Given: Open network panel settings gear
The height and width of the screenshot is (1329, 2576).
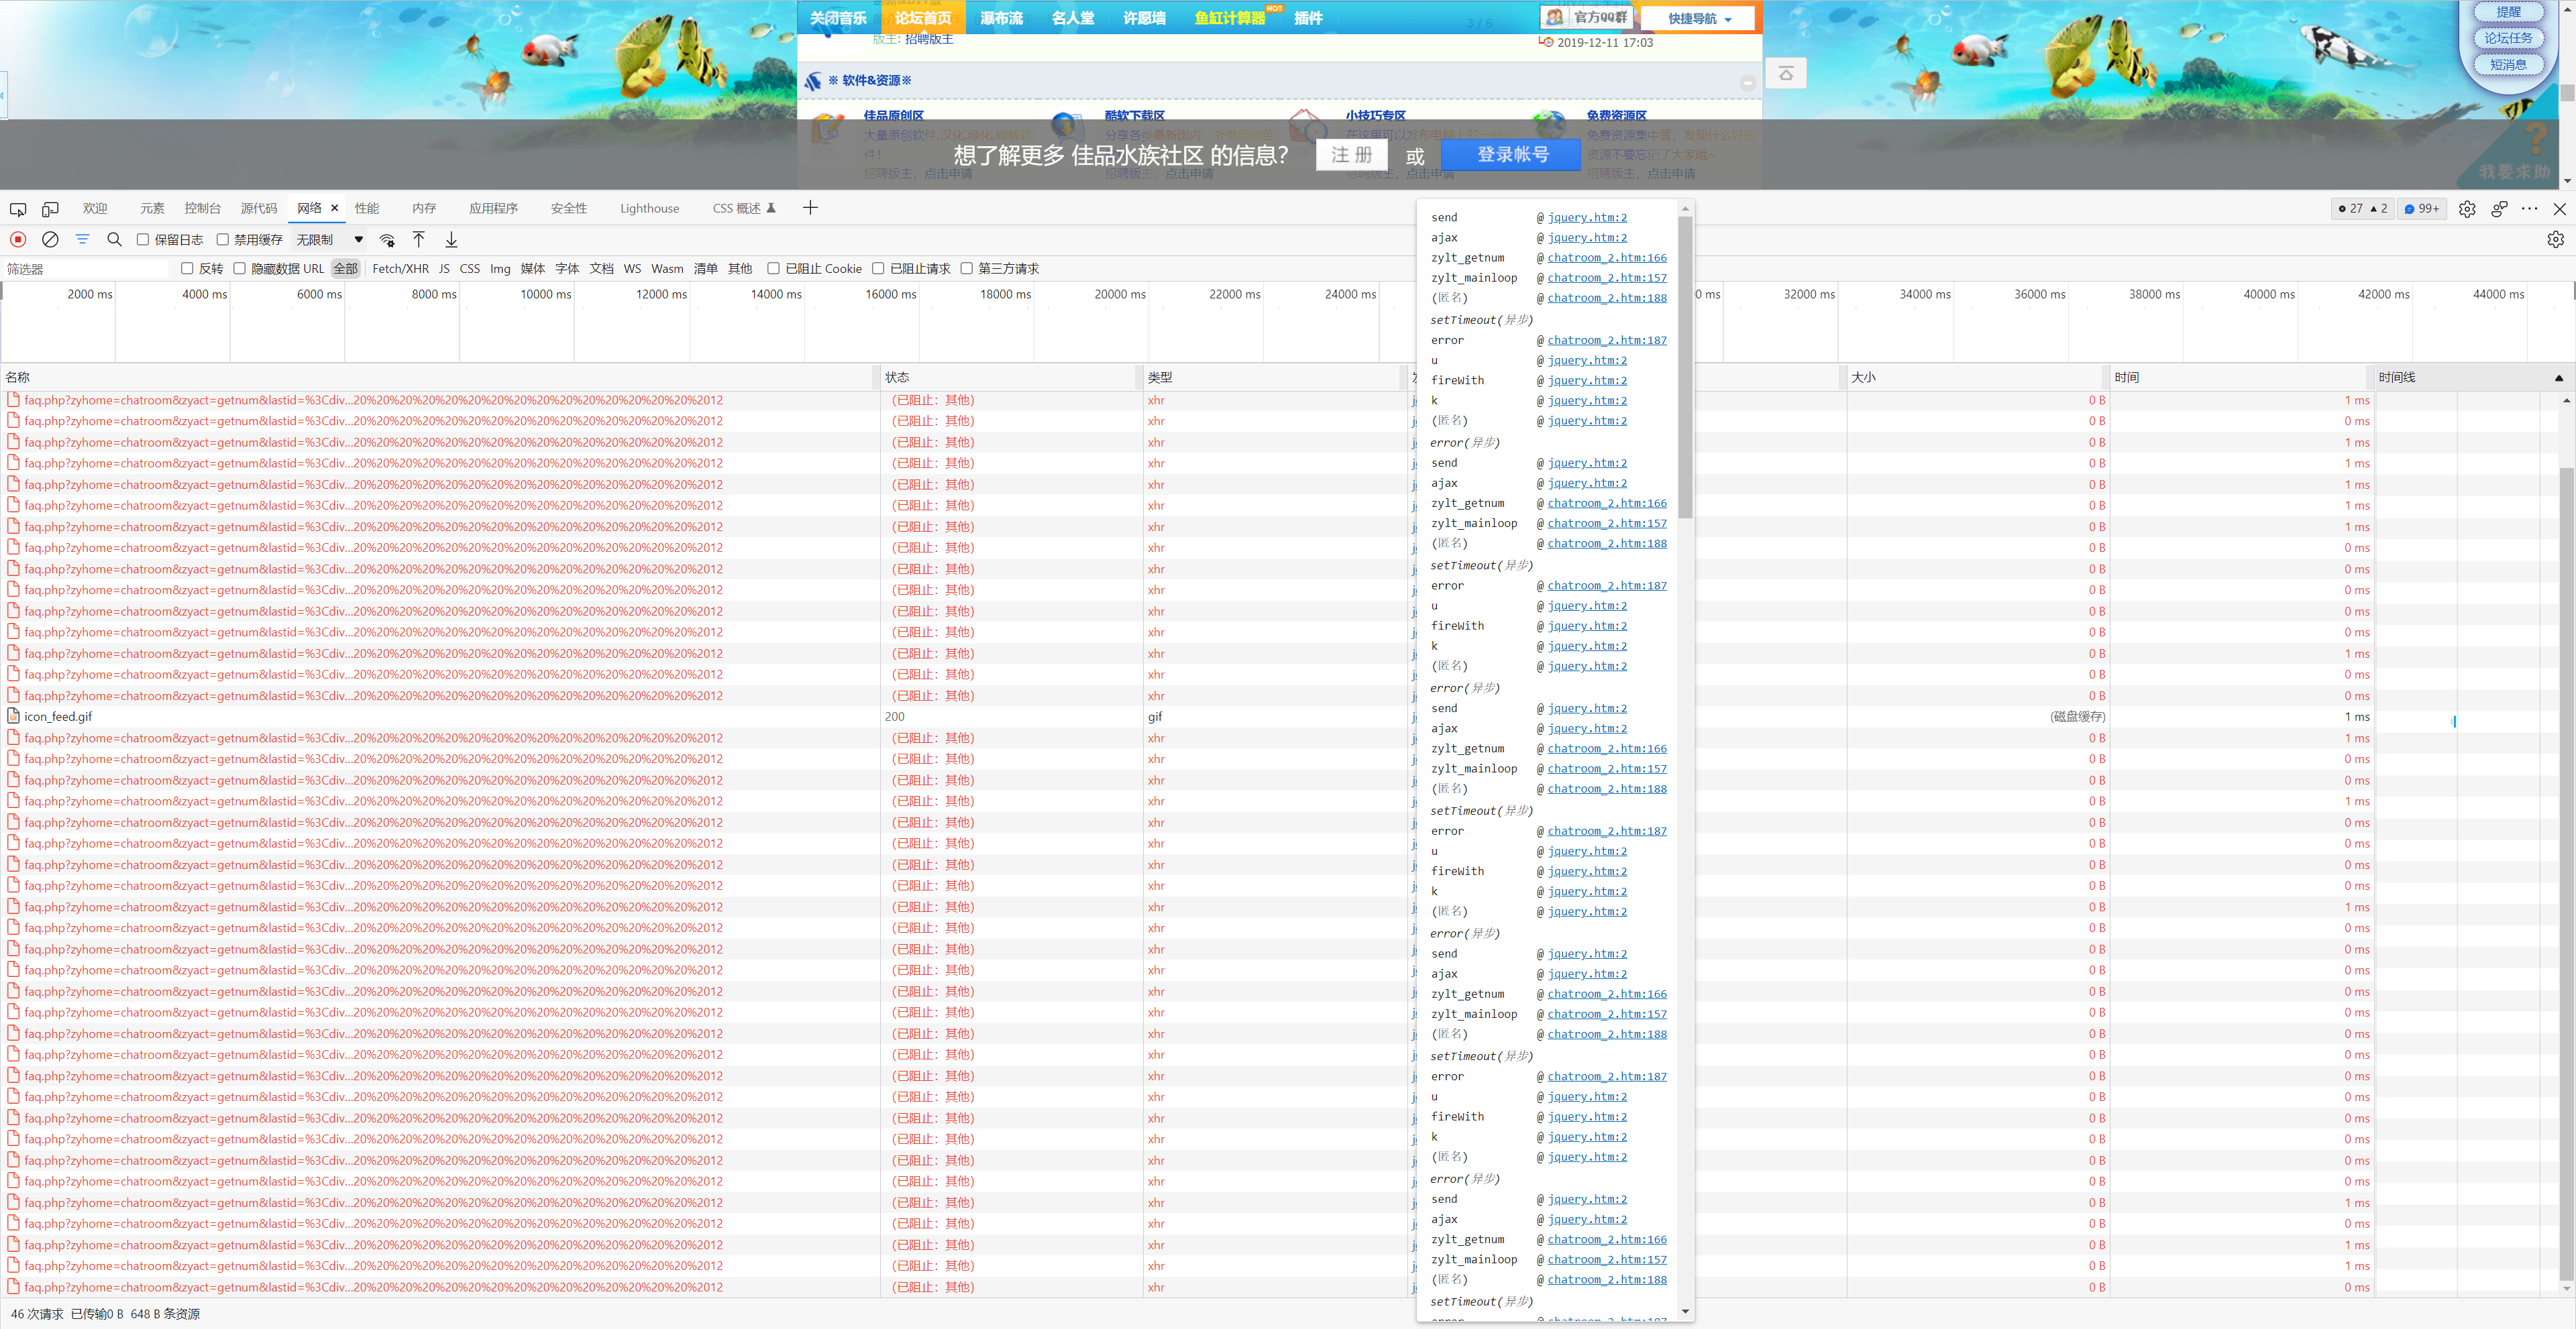Looking at the screenshot, I should [2555, 240].
